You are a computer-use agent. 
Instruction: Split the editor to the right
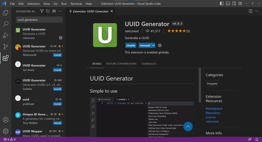point(250,11)
